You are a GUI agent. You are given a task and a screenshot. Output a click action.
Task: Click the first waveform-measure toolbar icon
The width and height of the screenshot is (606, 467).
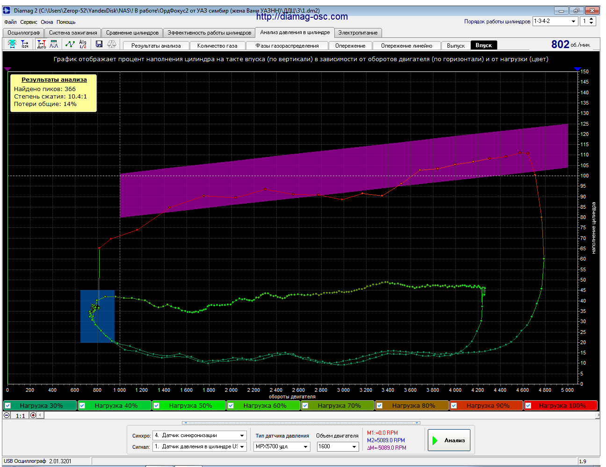click(12, 44)
